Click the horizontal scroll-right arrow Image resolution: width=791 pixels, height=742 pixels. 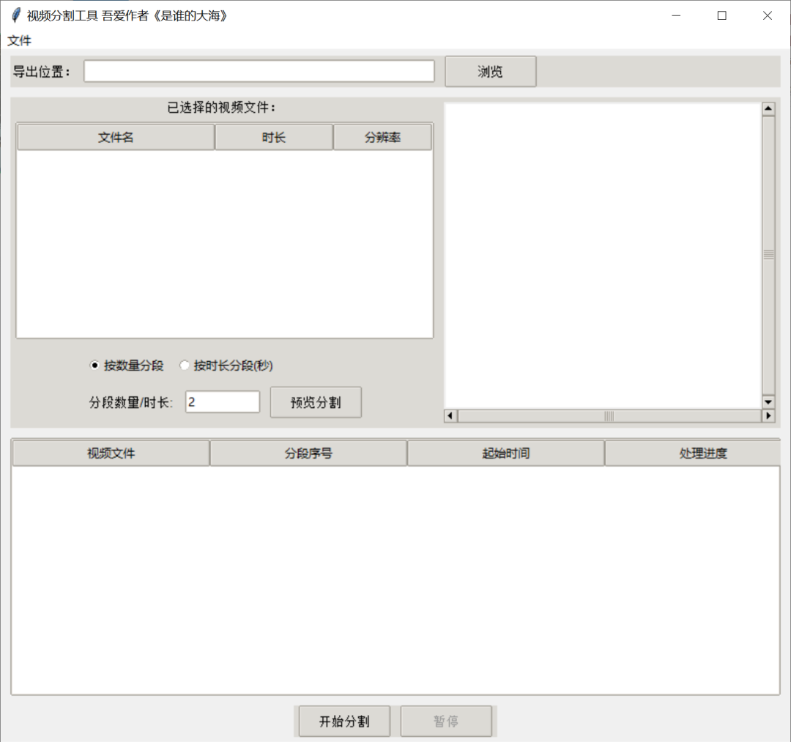(x=768, y=415)
